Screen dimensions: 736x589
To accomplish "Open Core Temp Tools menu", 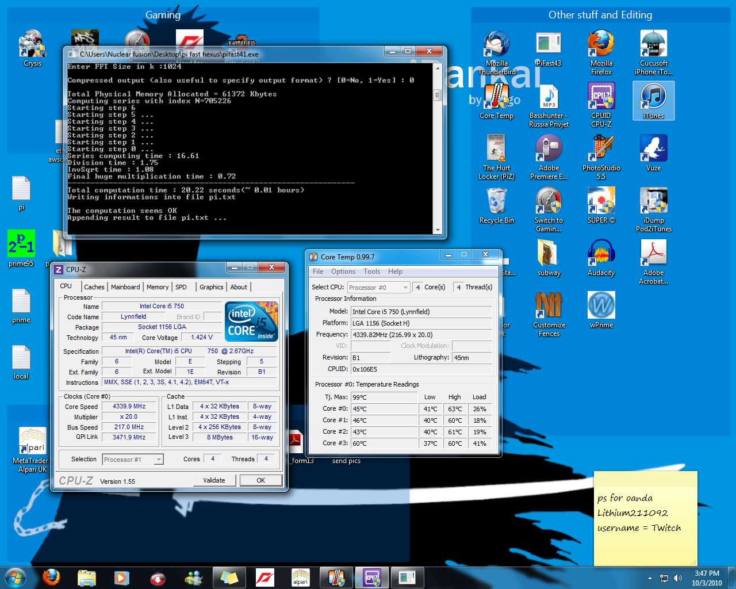I will click(x=372, y=271).
